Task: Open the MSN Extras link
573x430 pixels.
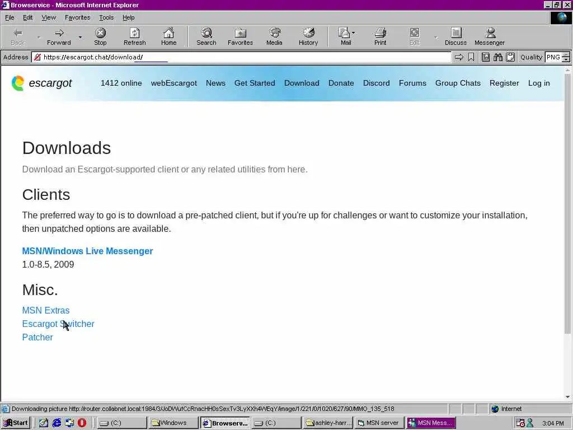Action: (46, 310)
